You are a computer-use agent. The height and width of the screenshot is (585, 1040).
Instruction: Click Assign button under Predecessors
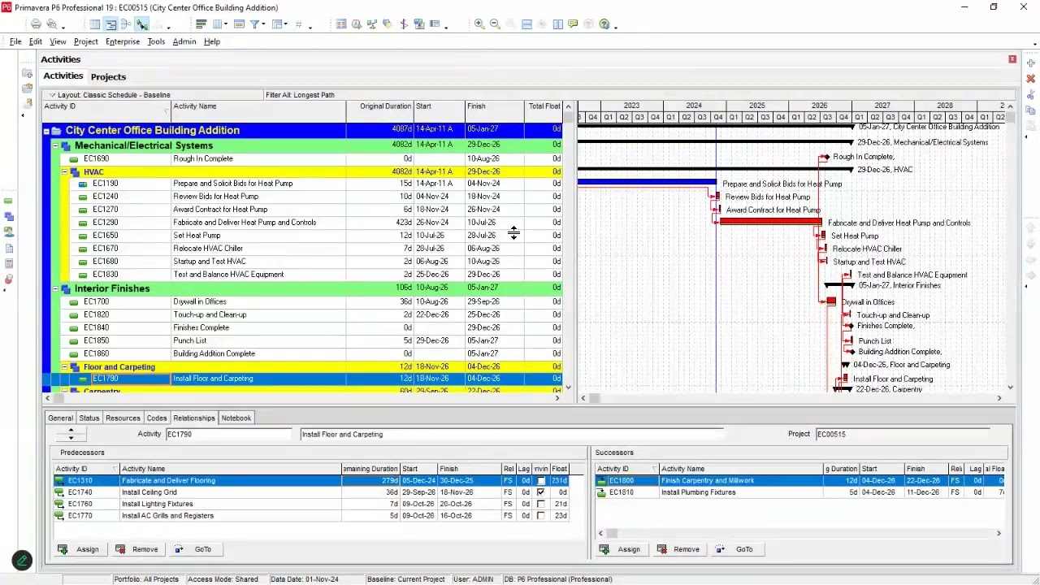coord(79,549)
